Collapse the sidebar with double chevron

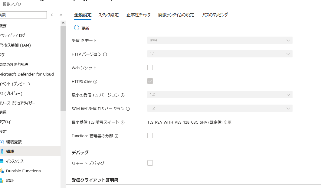tap(61, 15)
